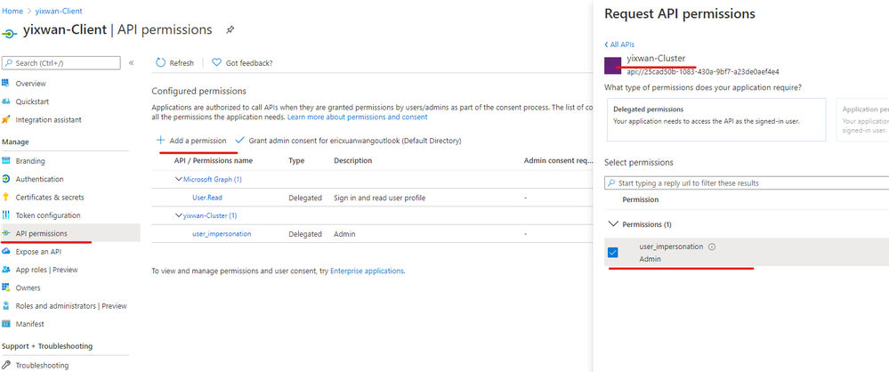Open Overview in the sidebar
The width and height of the screenshot is (889, 372).
pos(30,84)
